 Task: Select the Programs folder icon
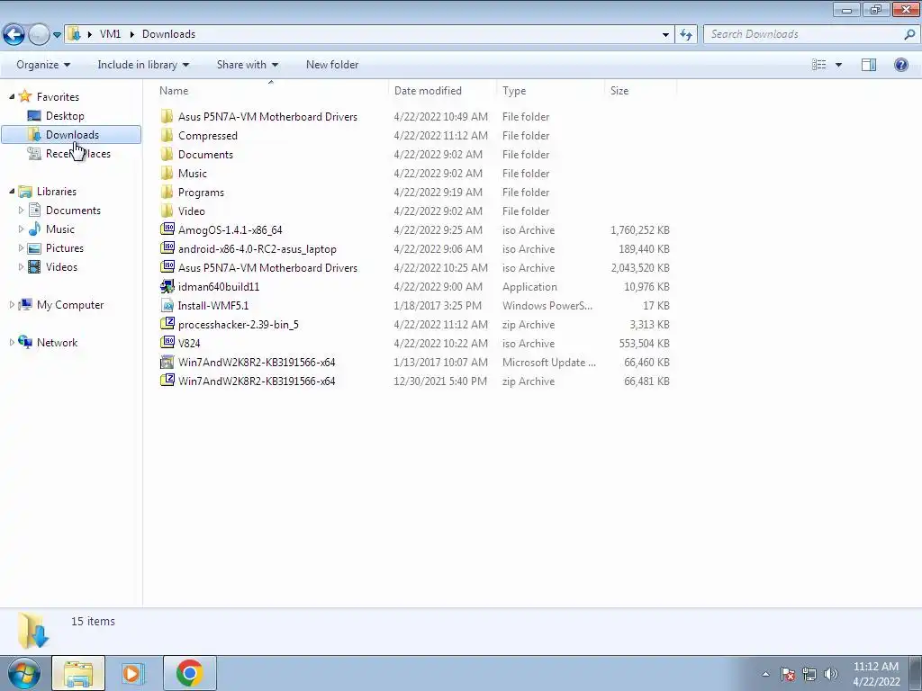click(167, 192)
